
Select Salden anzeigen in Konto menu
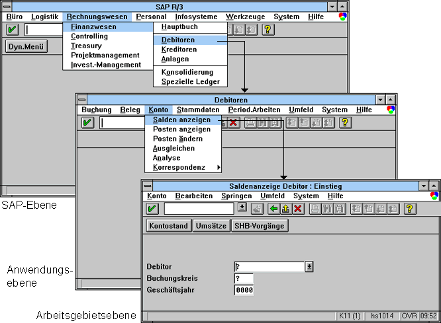[x=183, y=120]
